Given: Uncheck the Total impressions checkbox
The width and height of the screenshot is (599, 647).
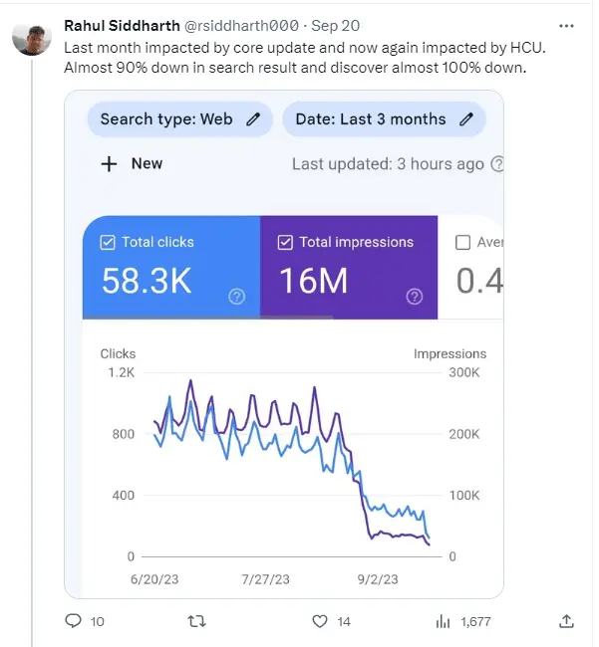Looking at the screenshot, I should [x=285, y=242].
